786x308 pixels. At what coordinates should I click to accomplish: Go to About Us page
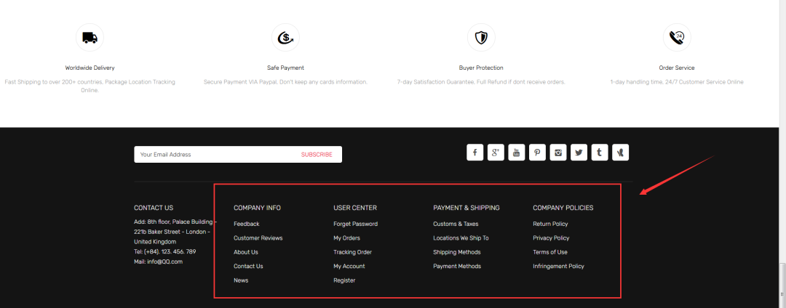pyautogui.click(x=246, y=252)
